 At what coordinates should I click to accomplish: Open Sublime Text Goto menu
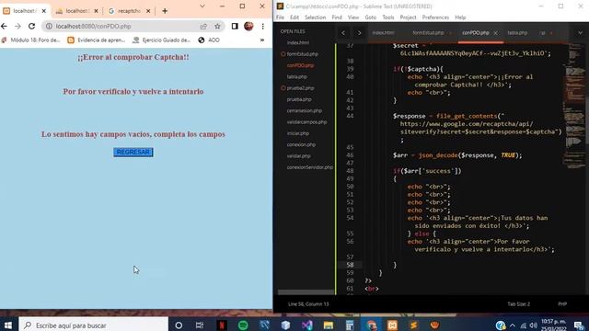coord(370,17)
